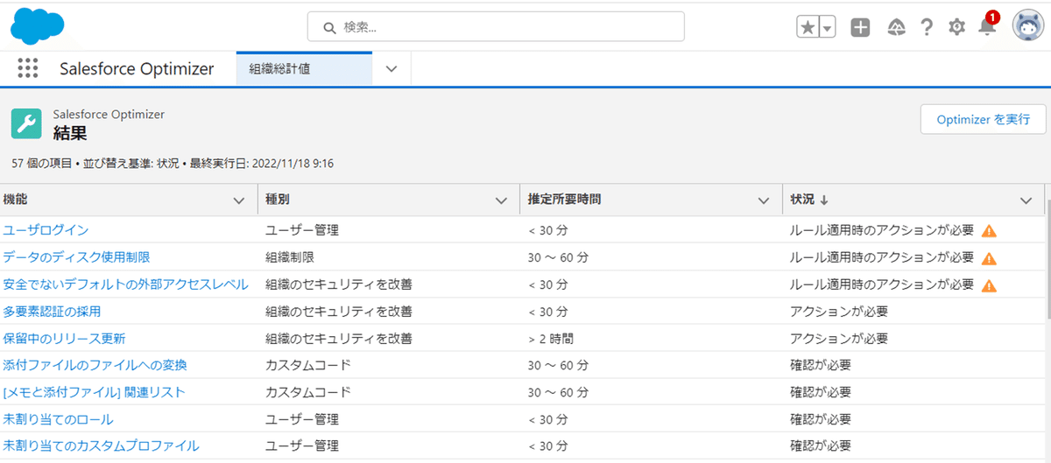Viewport: 1051px width, 463px height.
Task: Open the 機能 column menu chevron
Action: [238, 200]
